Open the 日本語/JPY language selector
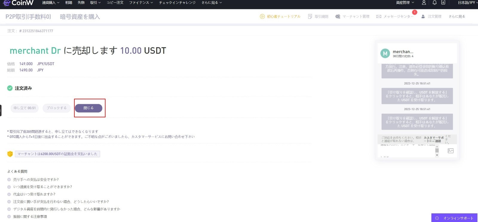478x222 pixels. tap(468, 3)
